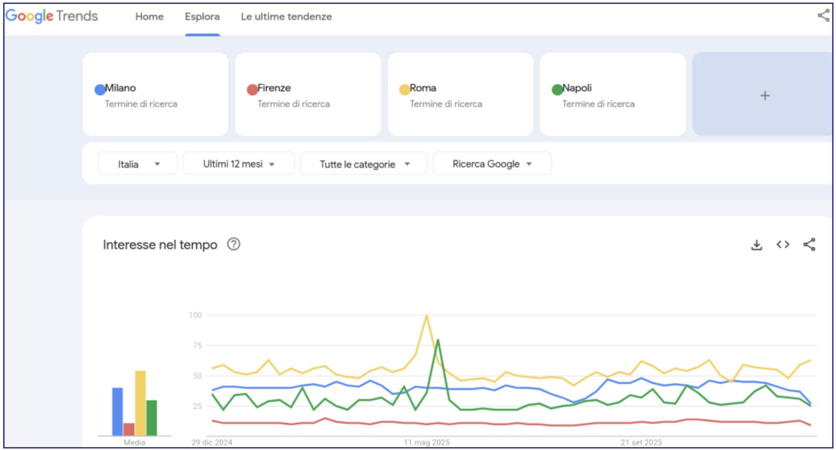Select the Napoli search term card
Screen dimensions: 836x450
click(612, 94)
